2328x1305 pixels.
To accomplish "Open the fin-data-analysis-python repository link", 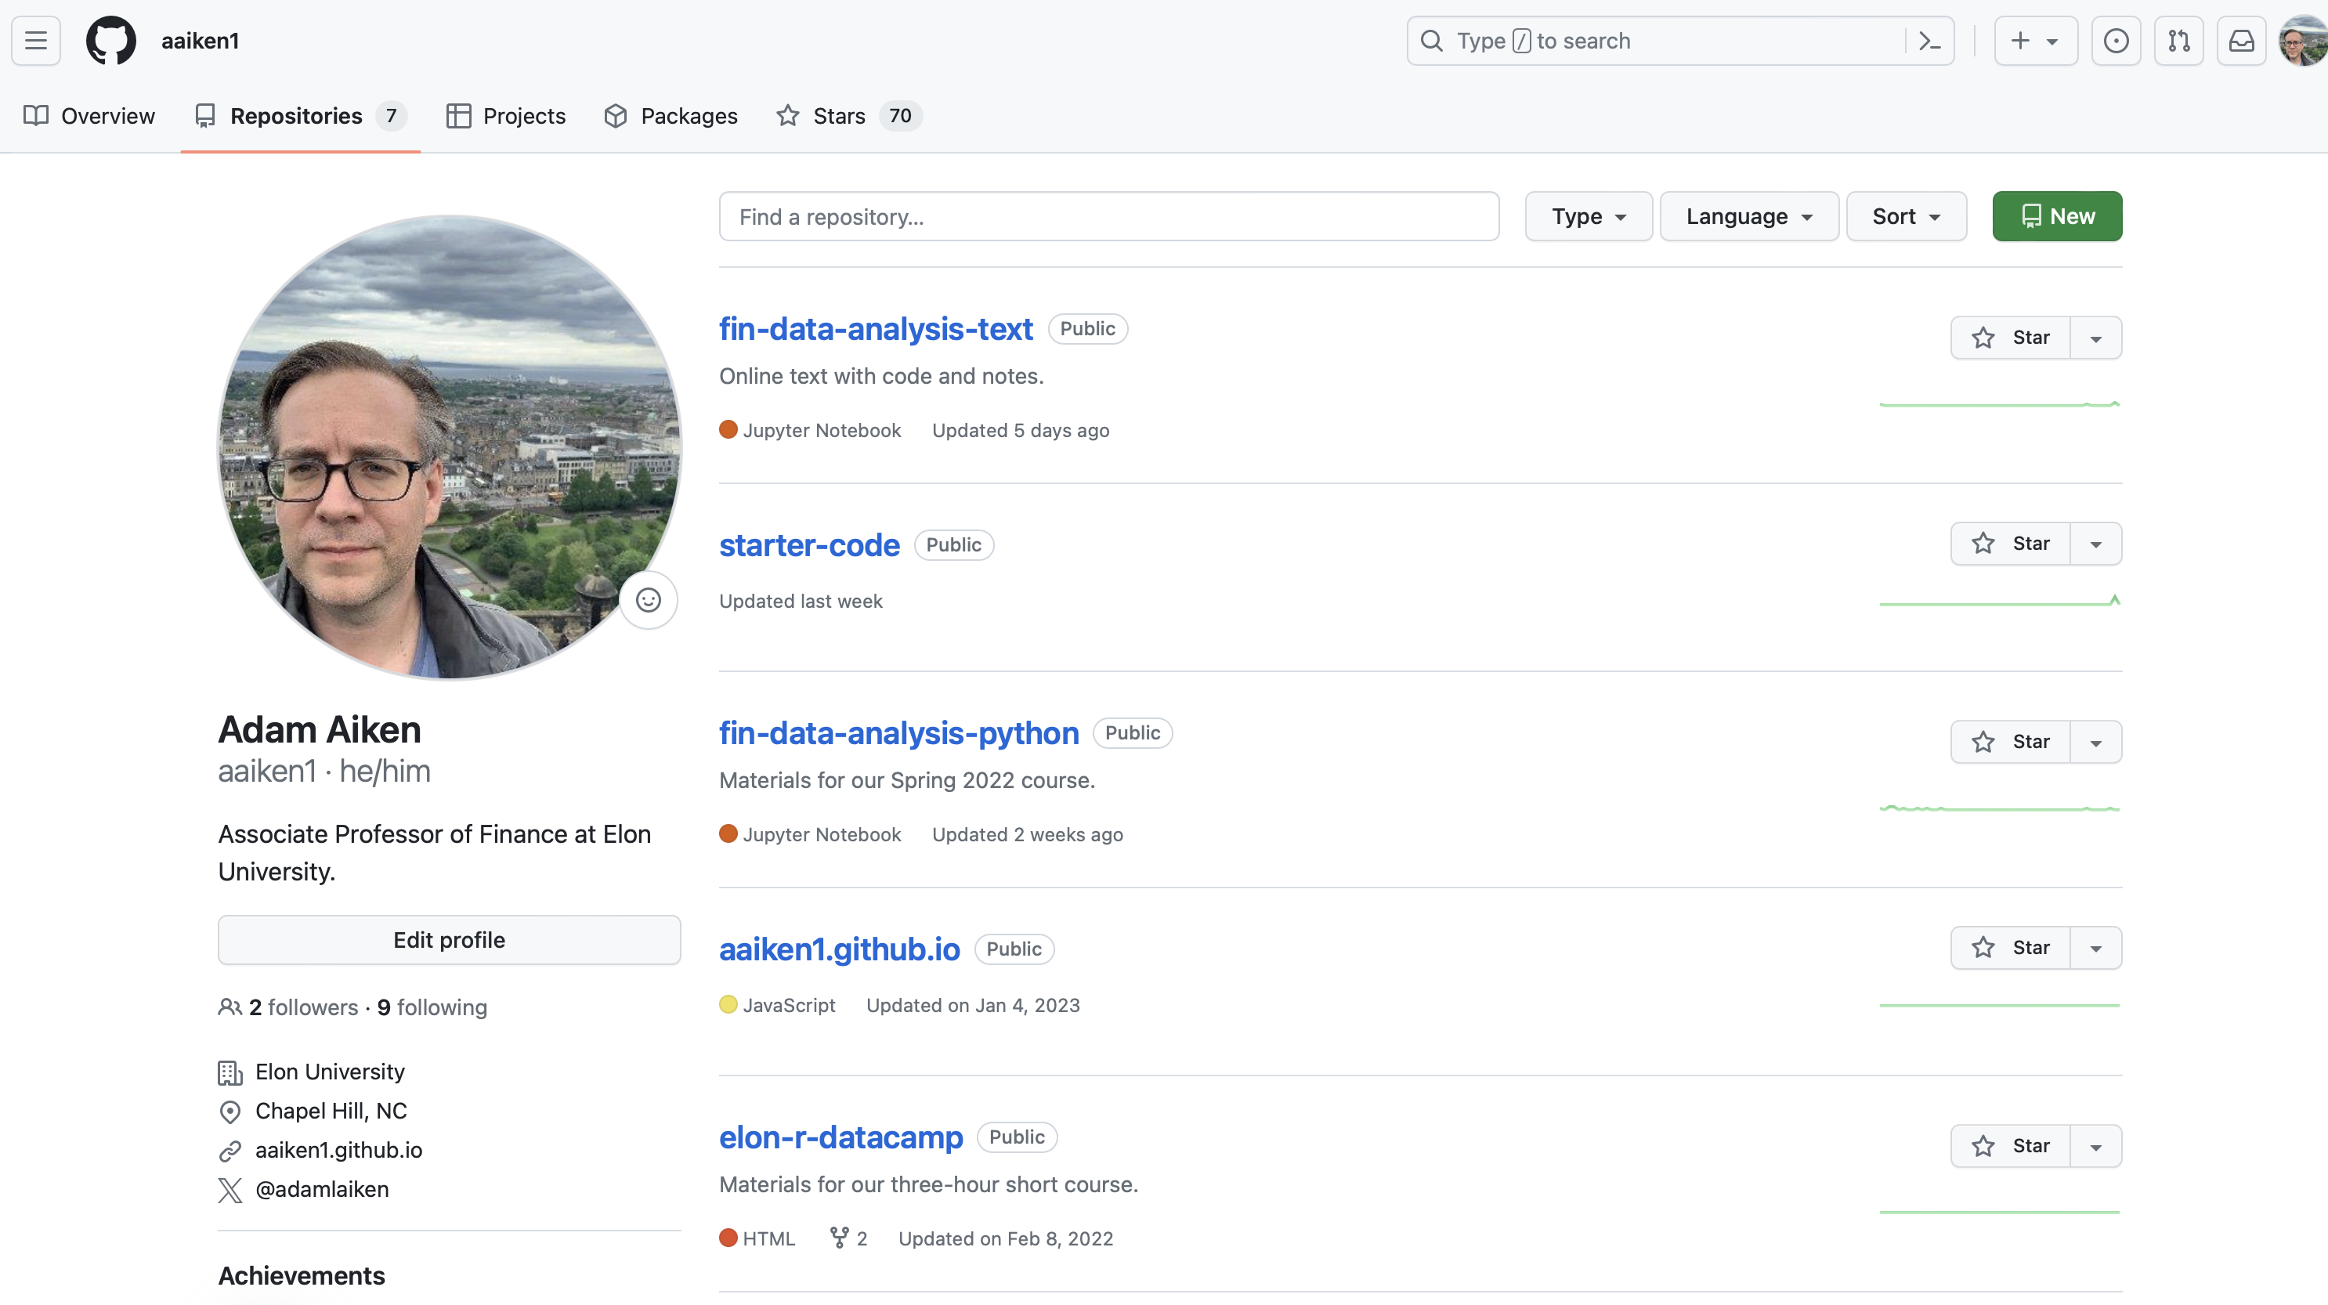I will click(x=898, y=733).
